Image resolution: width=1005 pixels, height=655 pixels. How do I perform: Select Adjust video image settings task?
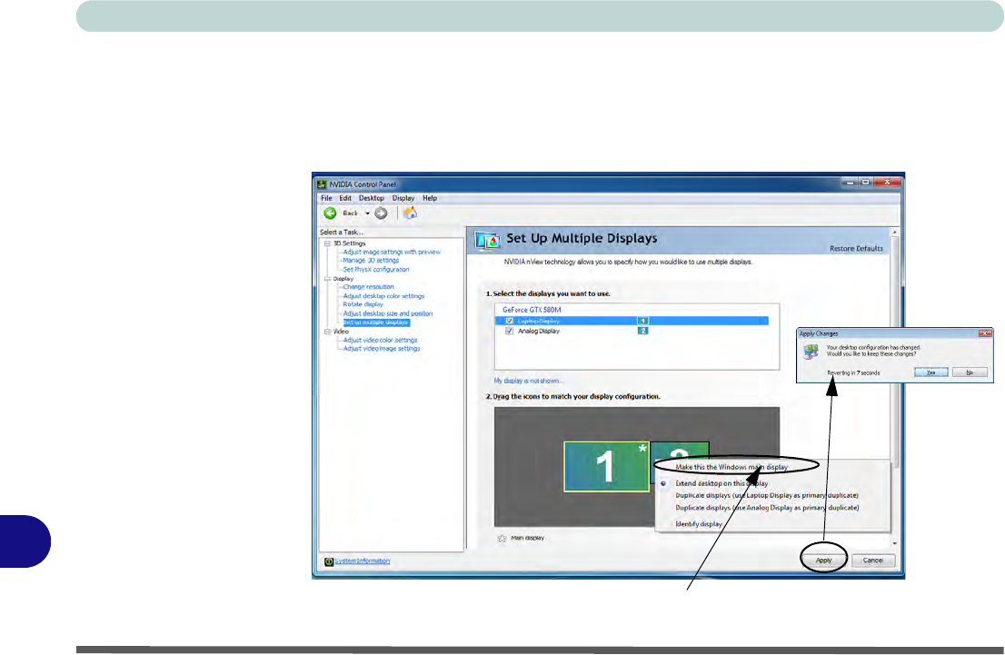click(x=382, y=349)
